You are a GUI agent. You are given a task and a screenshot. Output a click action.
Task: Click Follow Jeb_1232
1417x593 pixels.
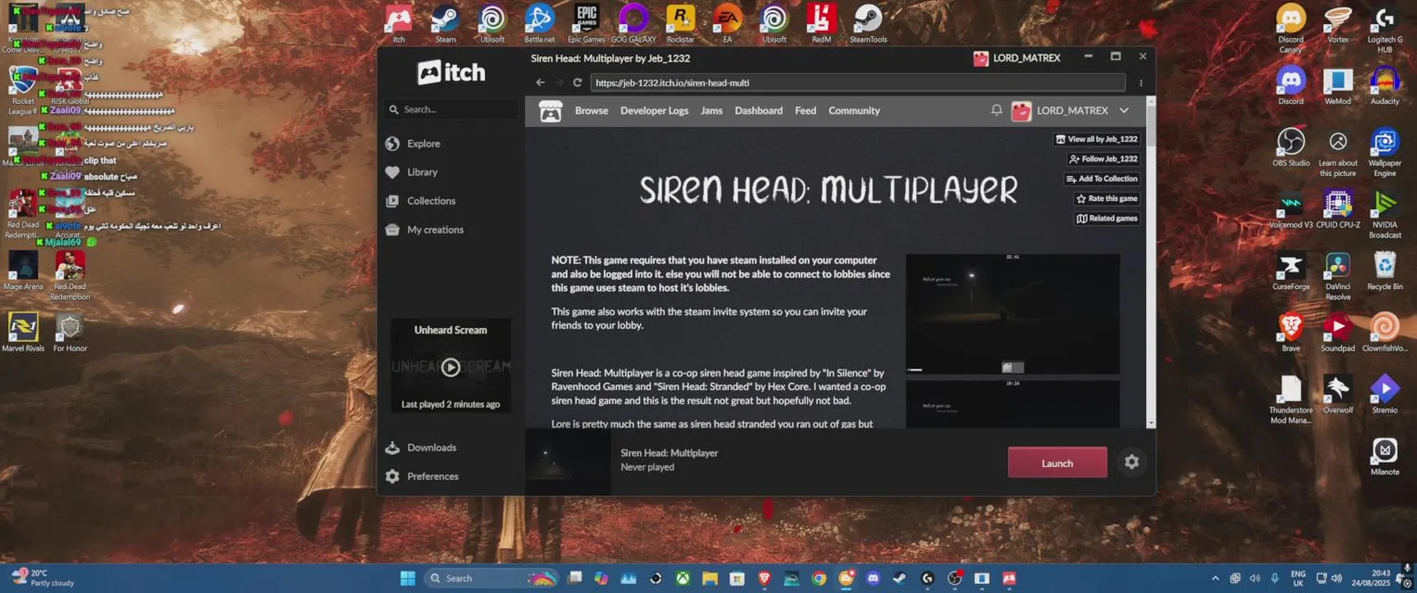point(1103,159)
